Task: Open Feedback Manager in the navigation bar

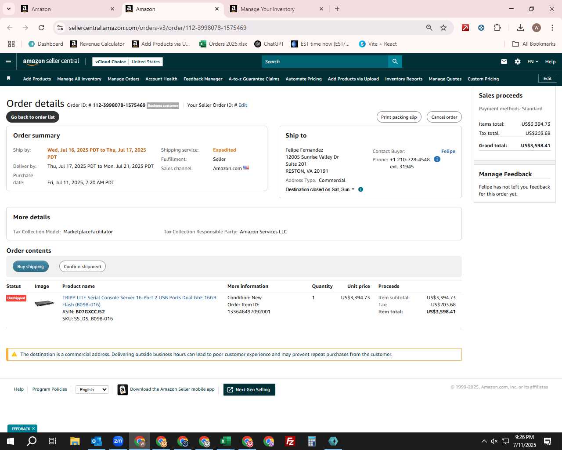Action: click(x=203, y=79)
